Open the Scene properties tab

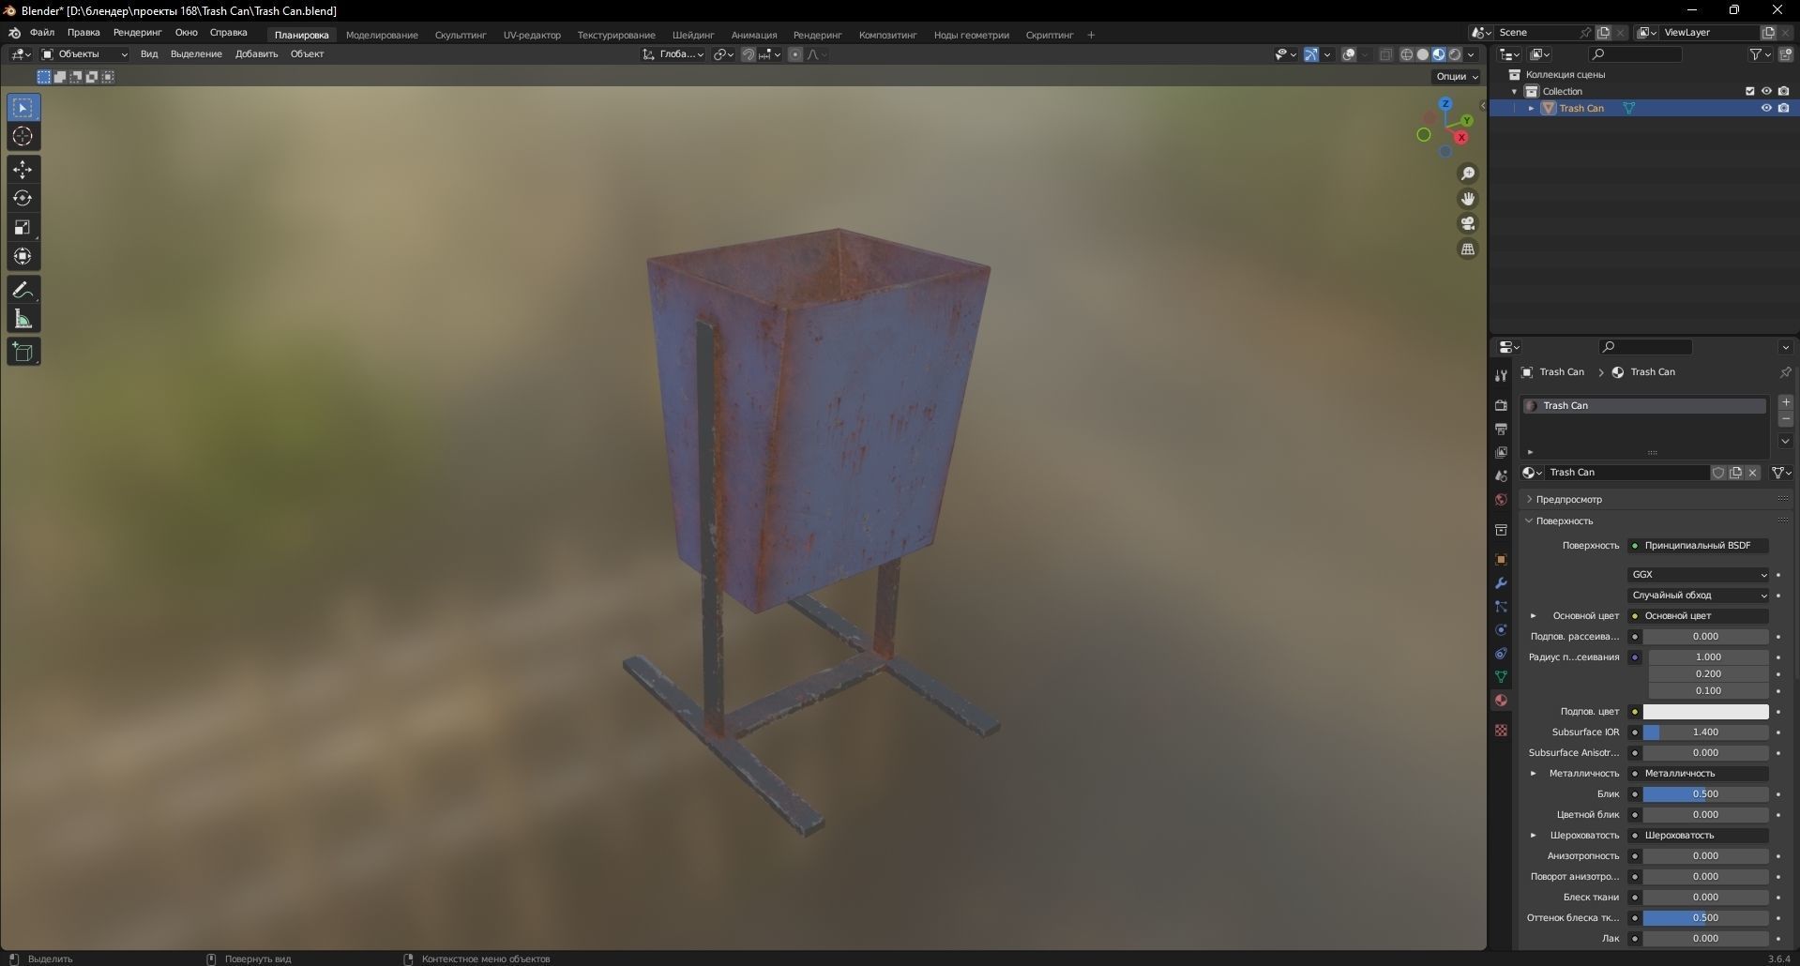point(1501,475)
